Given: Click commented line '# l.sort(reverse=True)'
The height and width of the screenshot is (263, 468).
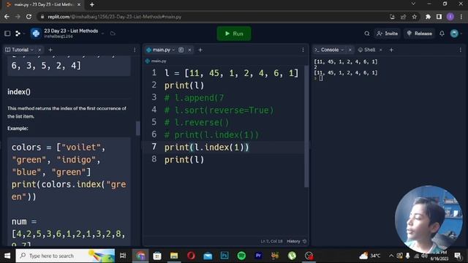Looking at the screenshot, I should [219, 110].
